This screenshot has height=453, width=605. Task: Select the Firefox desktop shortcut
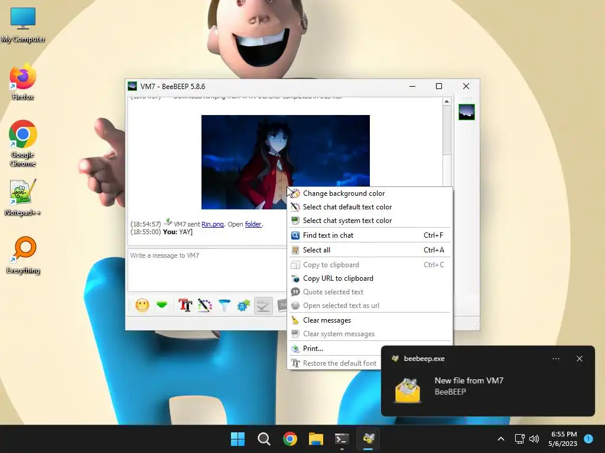[23, 83]
